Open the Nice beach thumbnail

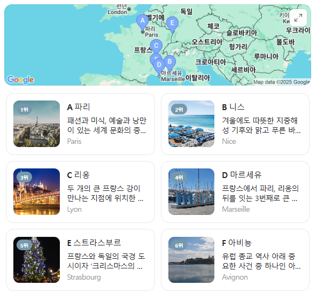pyautogui.click(x=191, y=124)
